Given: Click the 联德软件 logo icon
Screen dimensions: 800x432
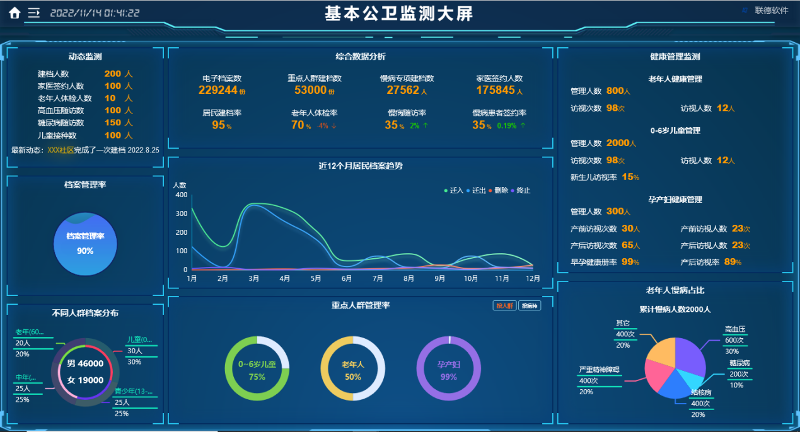Looking at the screenshot, I should pos(745,11).
